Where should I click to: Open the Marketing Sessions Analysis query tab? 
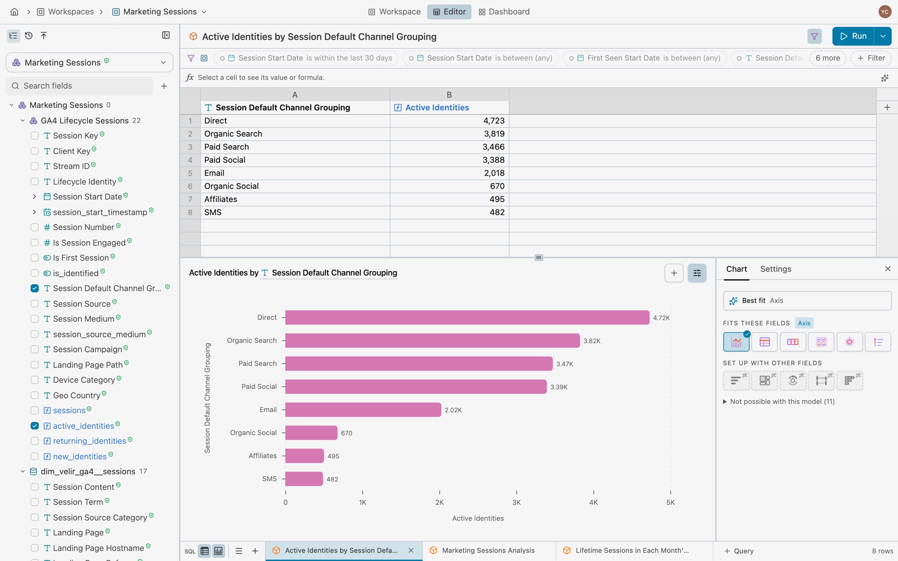(488, 551)
